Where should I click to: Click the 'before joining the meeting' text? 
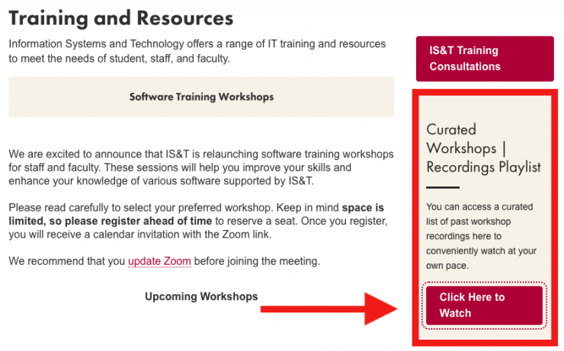point(257,262)
